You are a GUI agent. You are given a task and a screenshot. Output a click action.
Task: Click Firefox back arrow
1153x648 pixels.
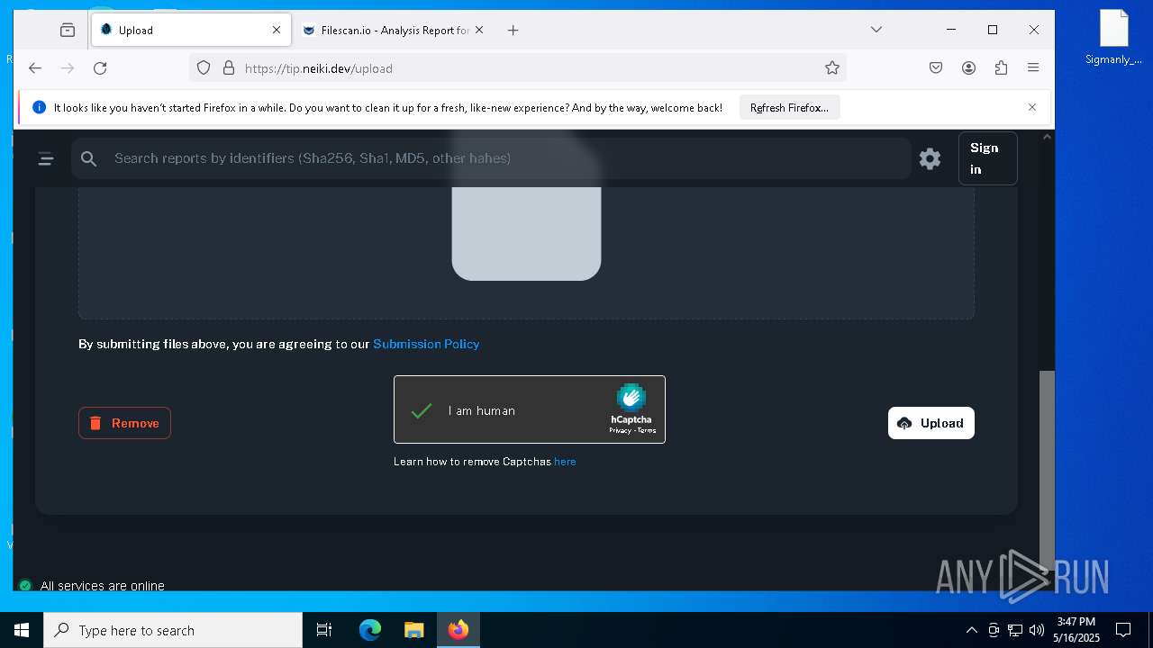35,67
